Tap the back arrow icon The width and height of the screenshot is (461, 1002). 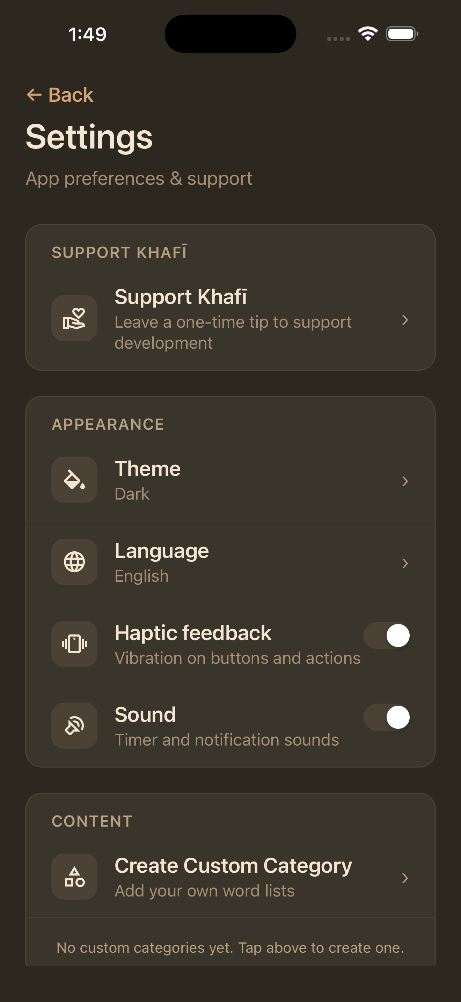tap(35, 94)
